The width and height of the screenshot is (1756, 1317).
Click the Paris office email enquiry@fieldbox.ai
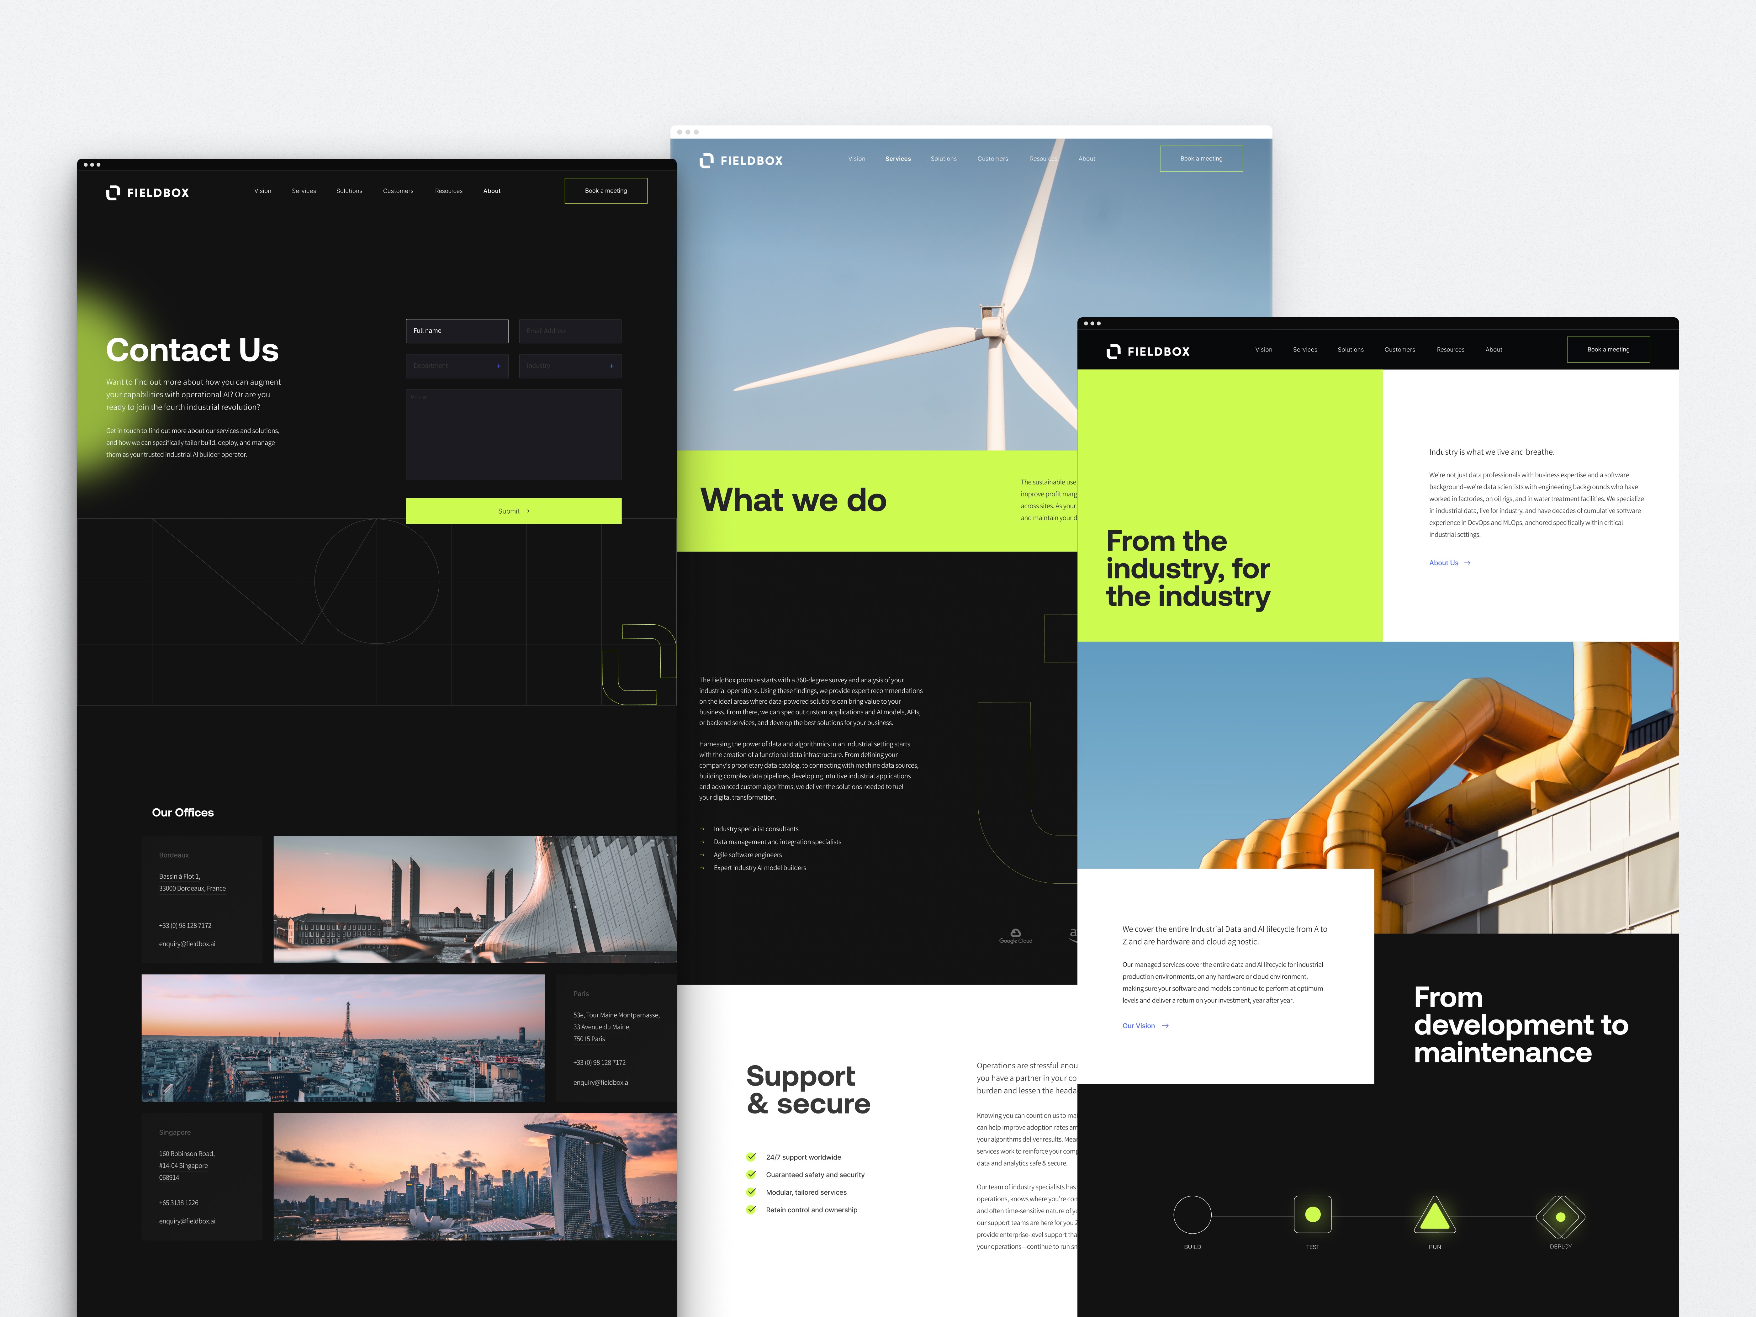602,1082
